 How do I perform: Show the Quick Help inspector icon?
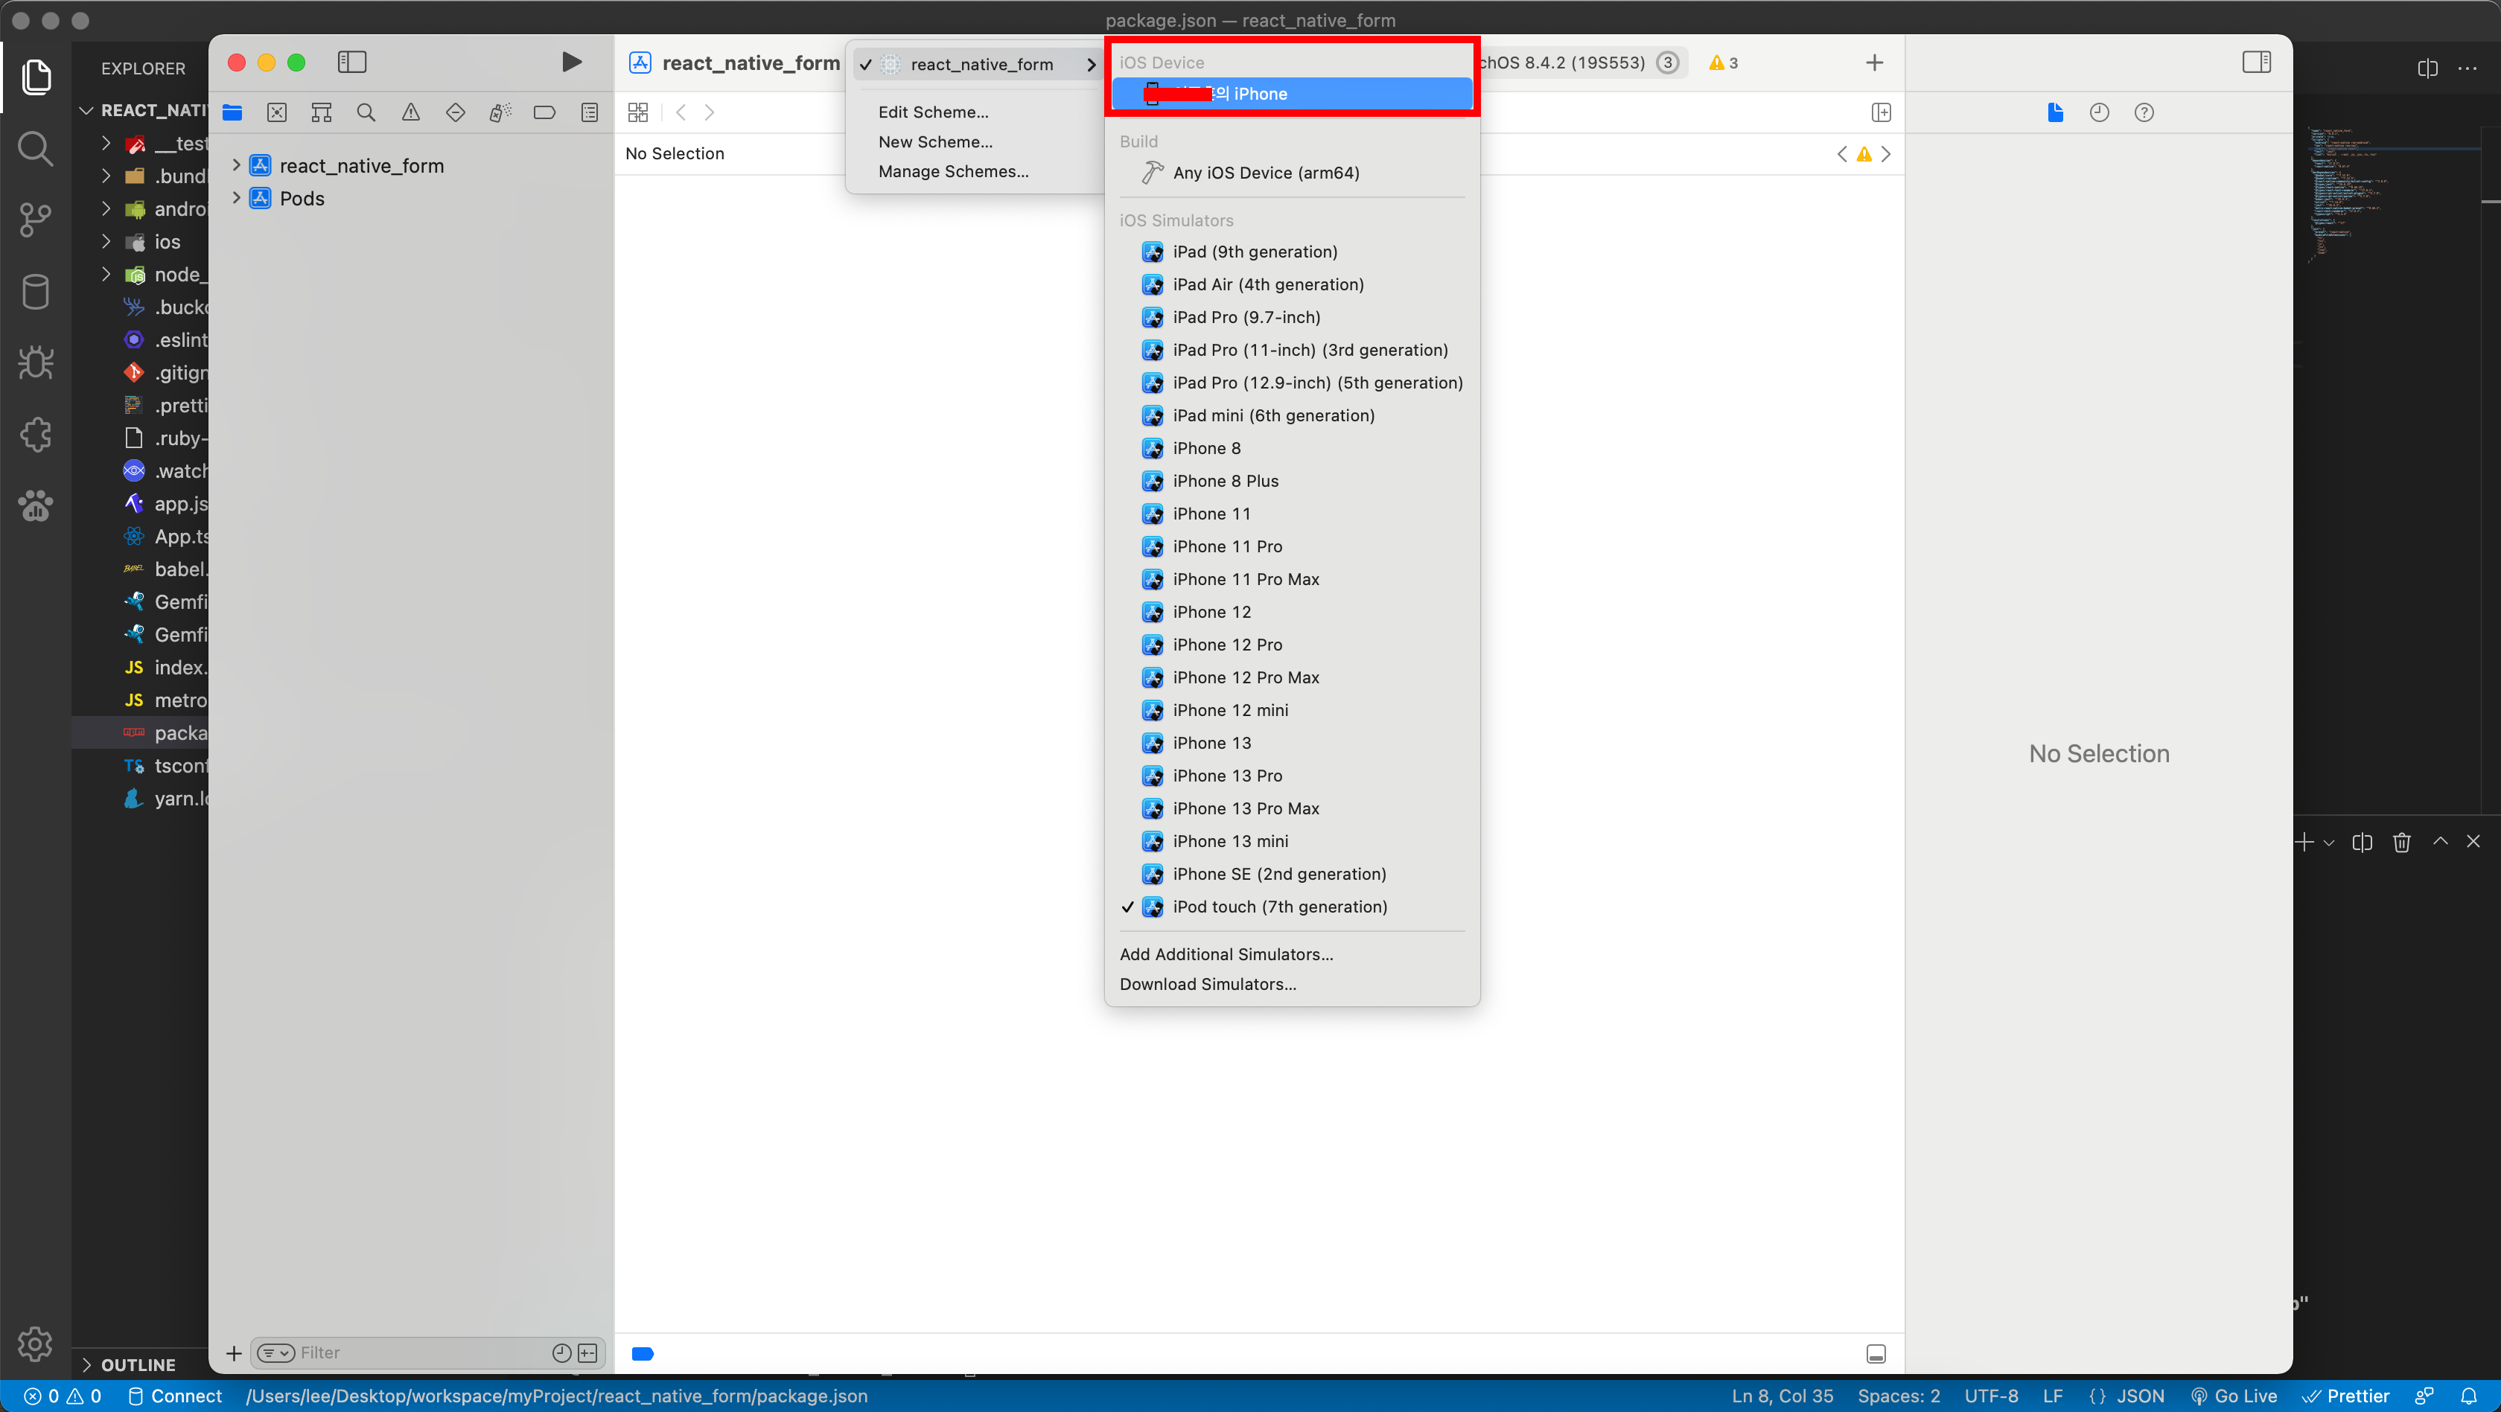click(x=2144, y=112)
